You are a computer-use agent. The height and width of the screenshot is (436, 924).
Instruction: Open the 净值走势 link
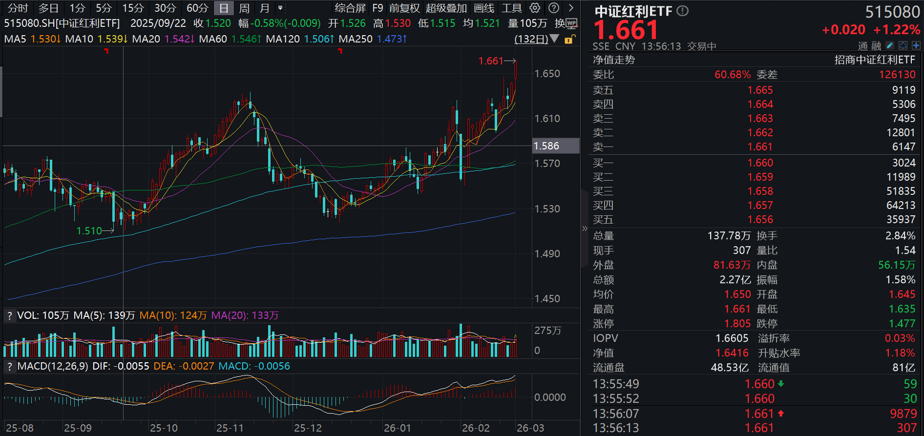tap(614, 60)
